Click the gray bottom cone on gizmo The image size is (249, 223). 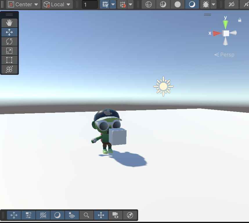pyautogui.click(x=225, y=41)
